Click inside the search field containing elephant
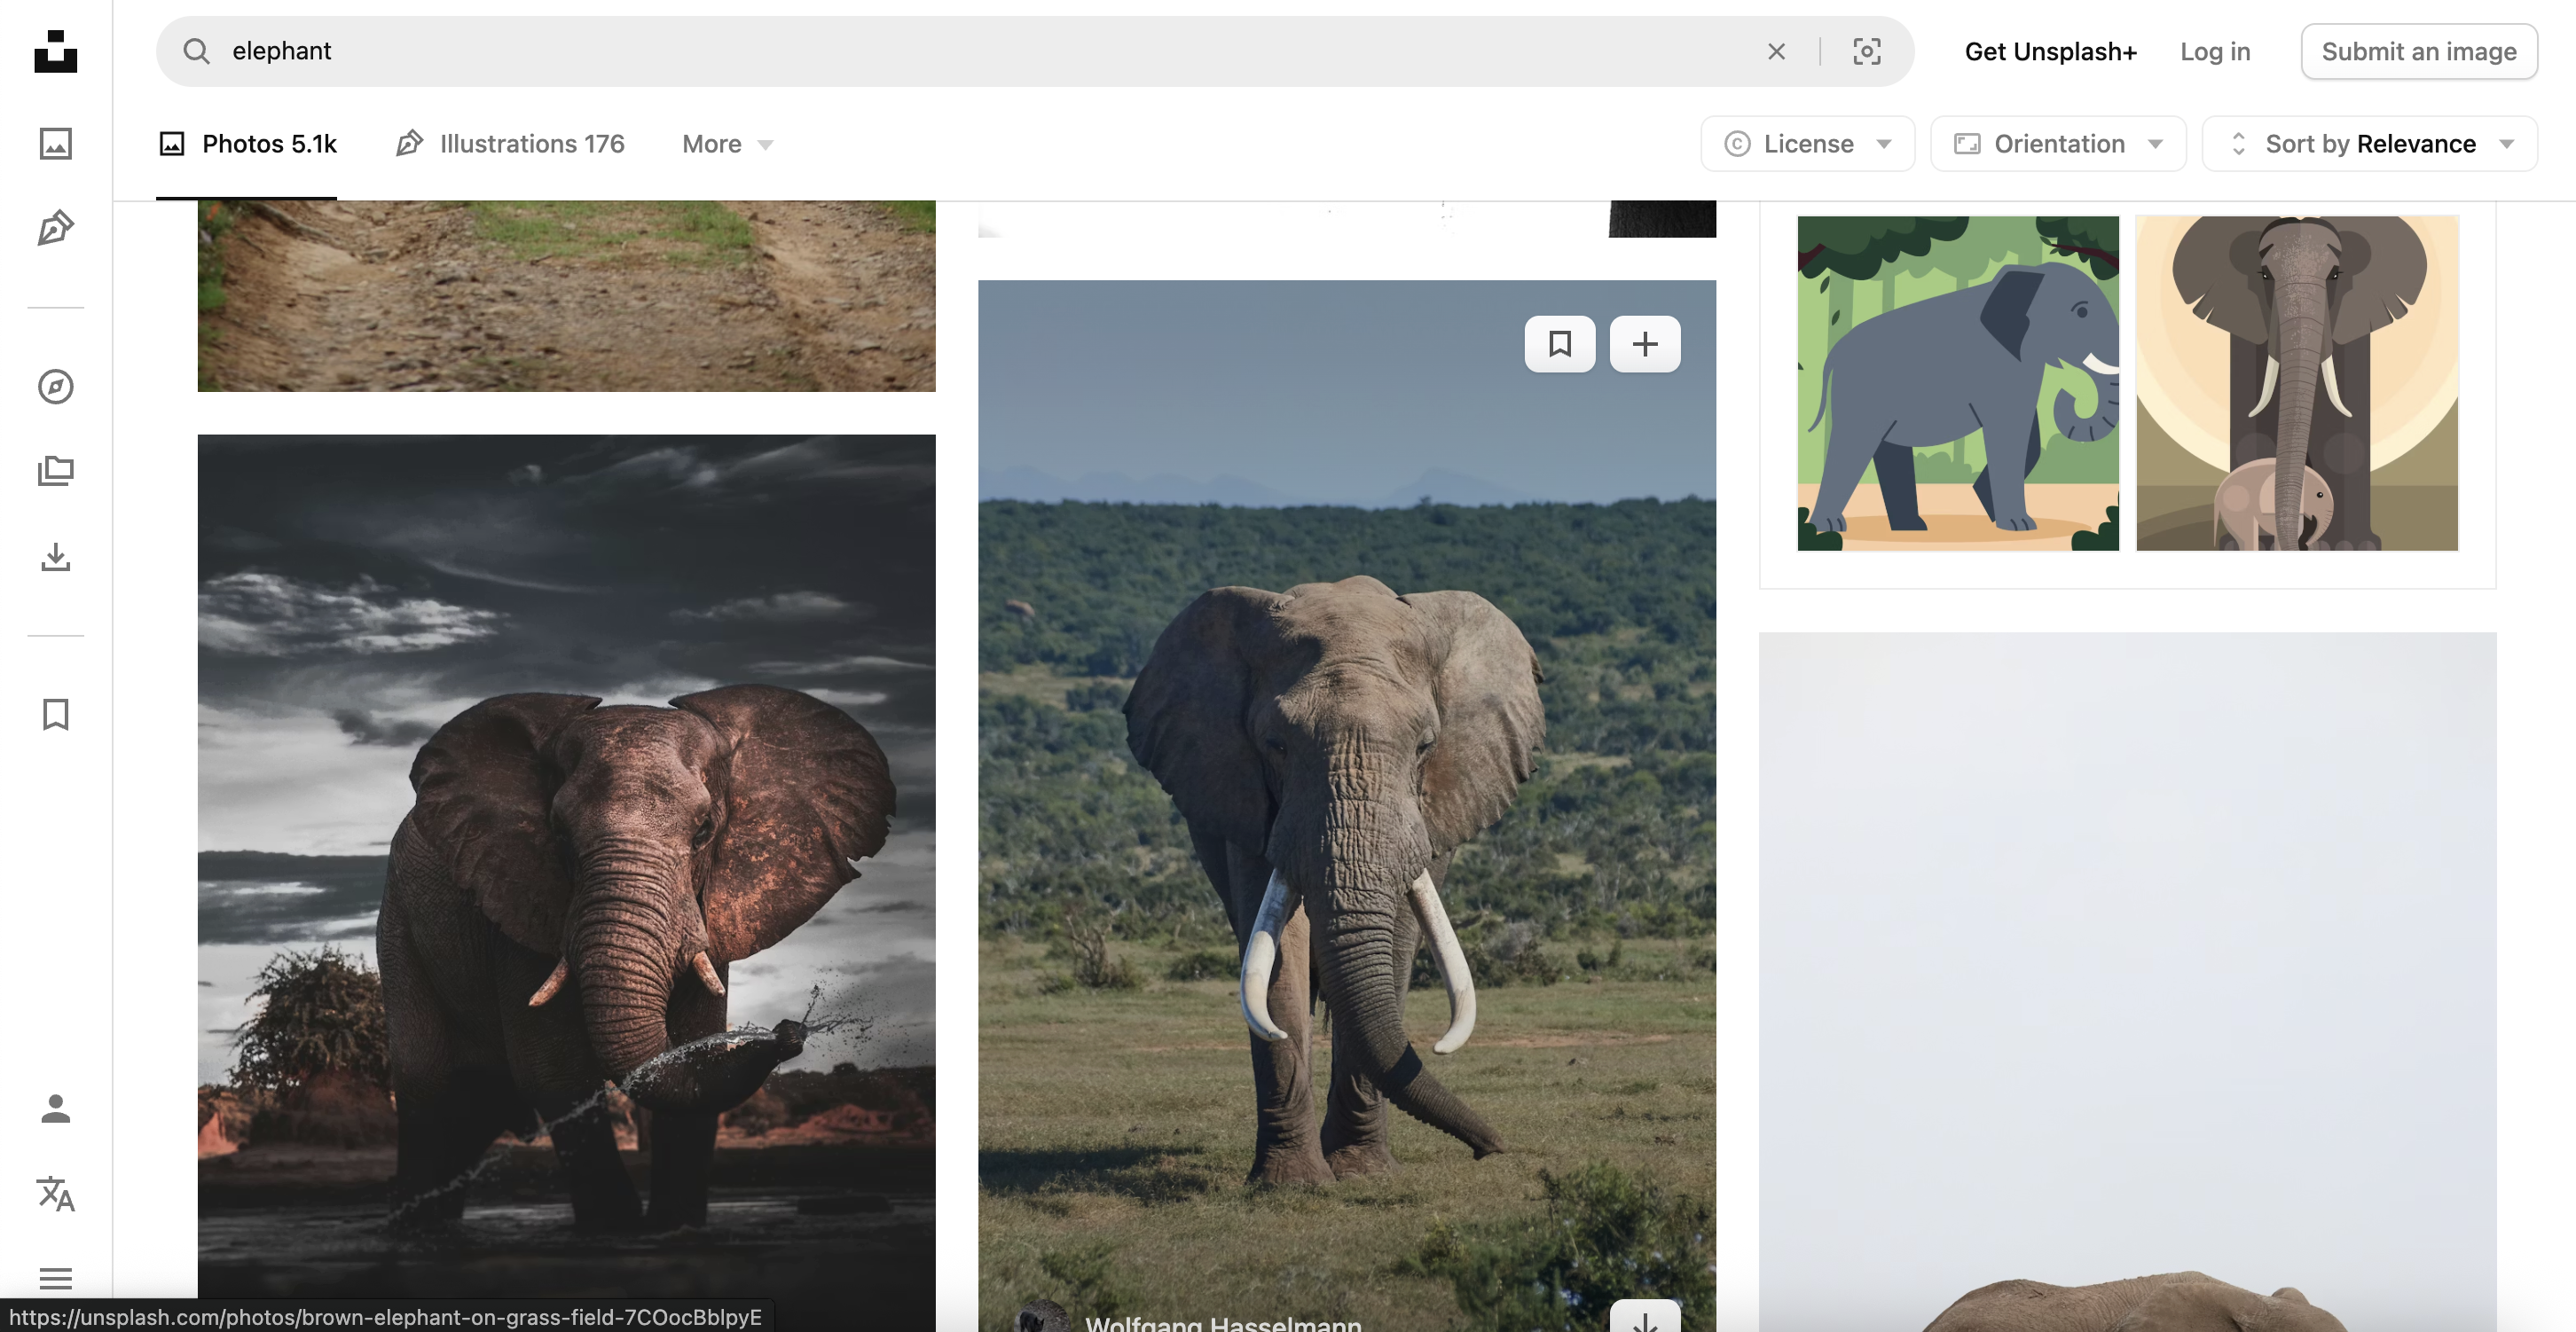This screenshot has height=1332, width=2576. pos(1035,51)
